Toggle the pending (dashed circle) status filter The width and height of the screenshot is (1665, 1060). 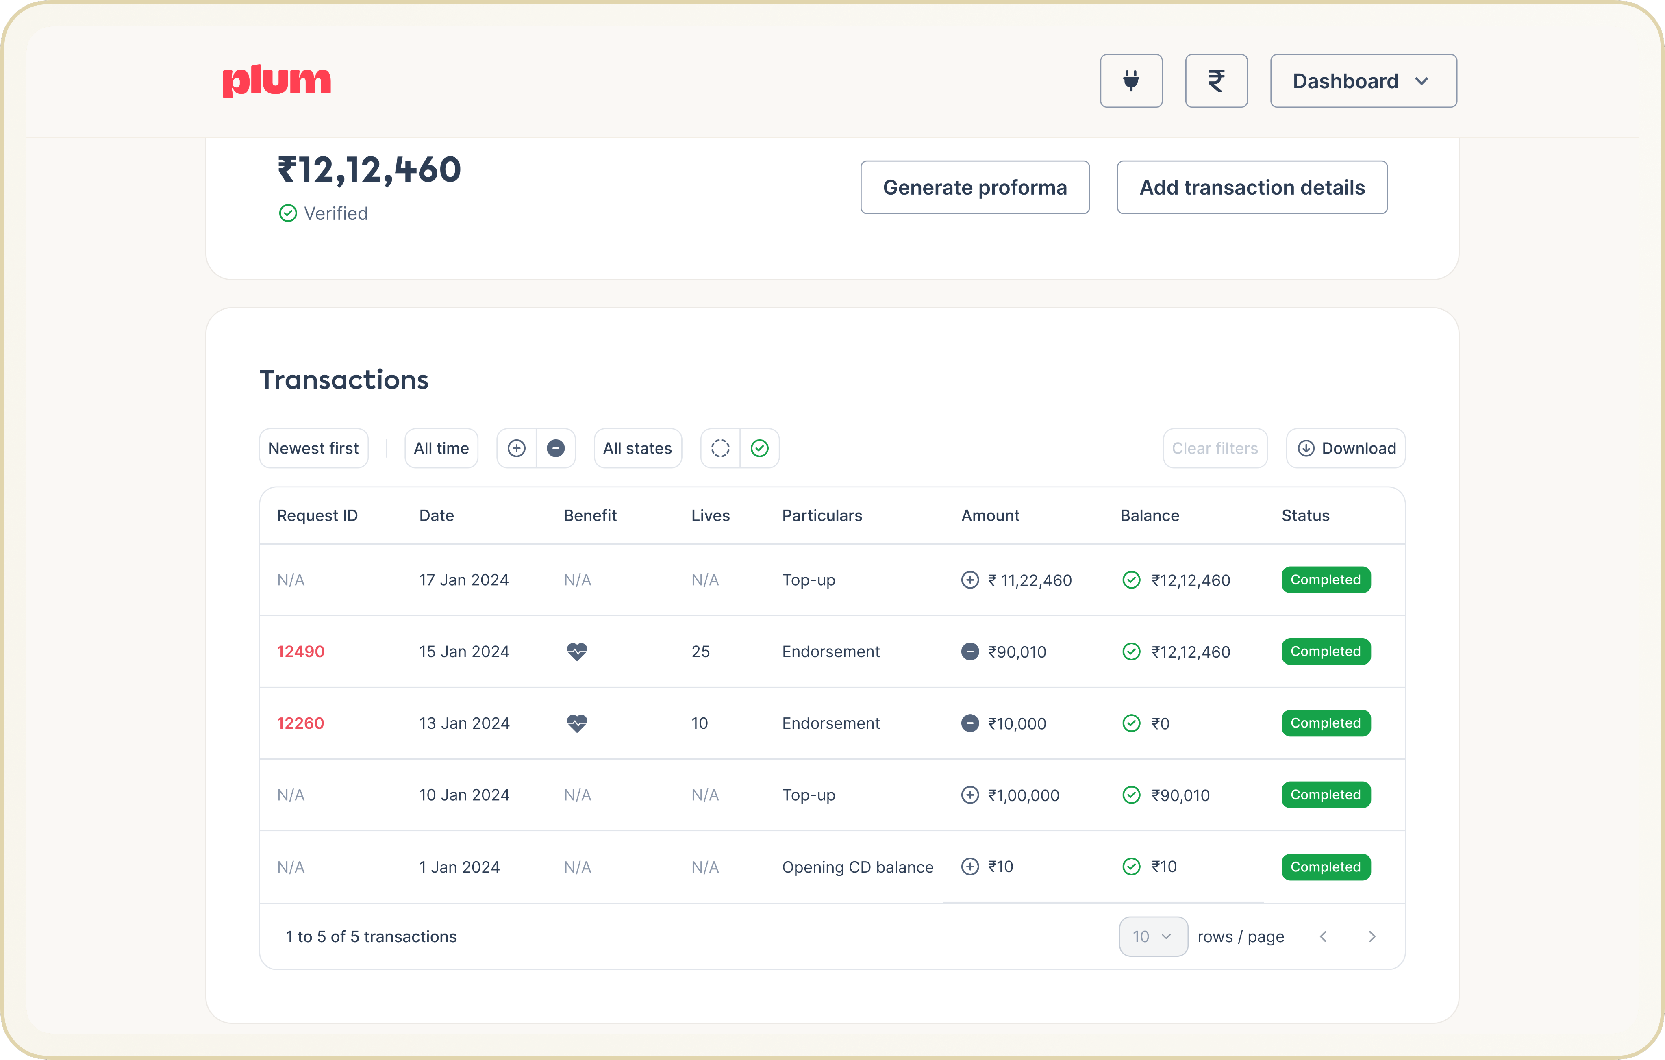720,448
